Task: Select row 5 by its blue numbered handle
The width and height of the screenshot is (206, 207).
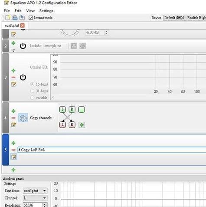Action: click(6, 150)
